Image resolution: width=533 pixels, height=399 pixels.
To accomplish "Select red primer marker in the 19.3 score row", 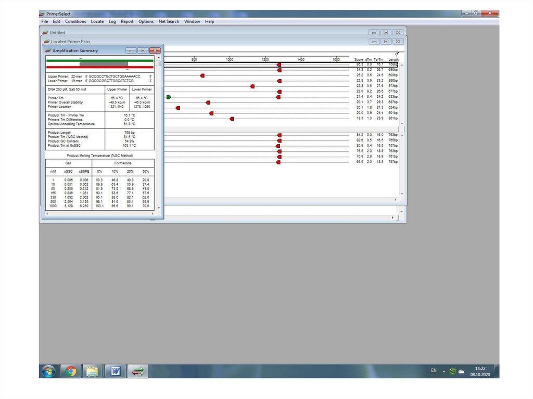I will (232, 119).
